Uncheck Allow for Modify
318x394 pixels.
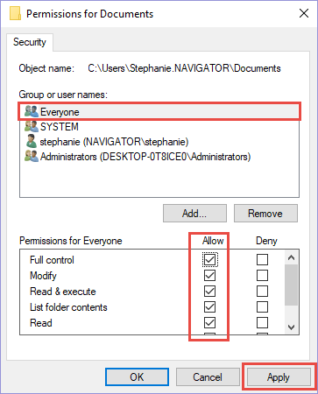click(209, 275)
